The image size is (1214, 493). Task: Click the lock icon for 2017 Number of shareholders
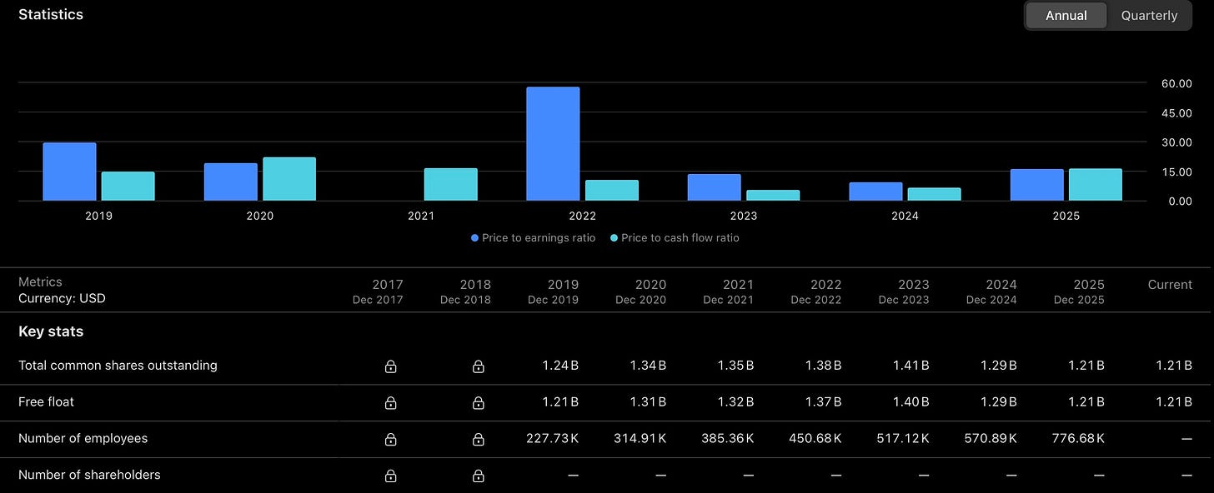point(390,476)
